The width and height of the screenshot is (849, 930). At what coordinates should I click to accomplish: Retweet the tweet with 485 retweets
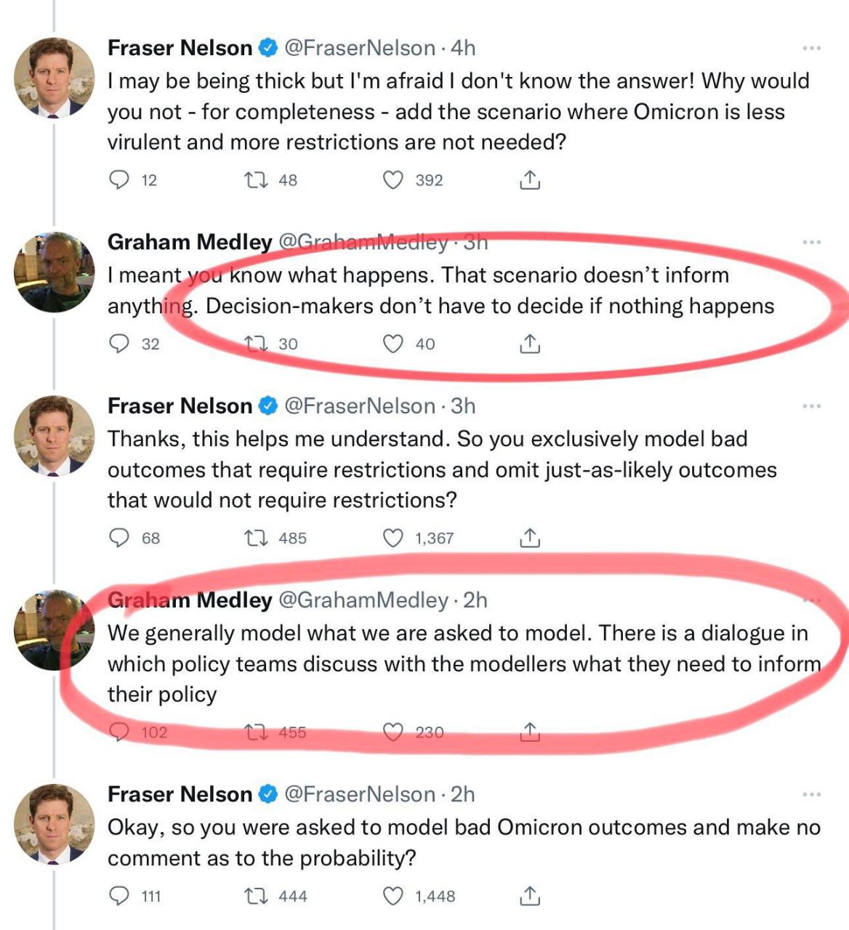[256, 538]
